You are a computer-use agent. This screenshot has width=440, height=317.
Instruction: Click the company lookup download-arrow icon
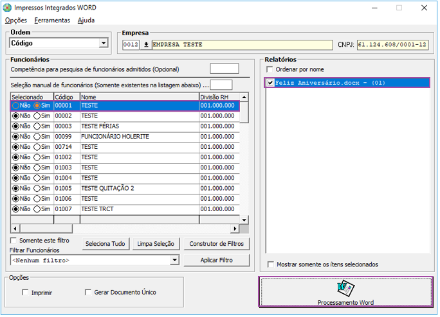(x=147, y=45)
